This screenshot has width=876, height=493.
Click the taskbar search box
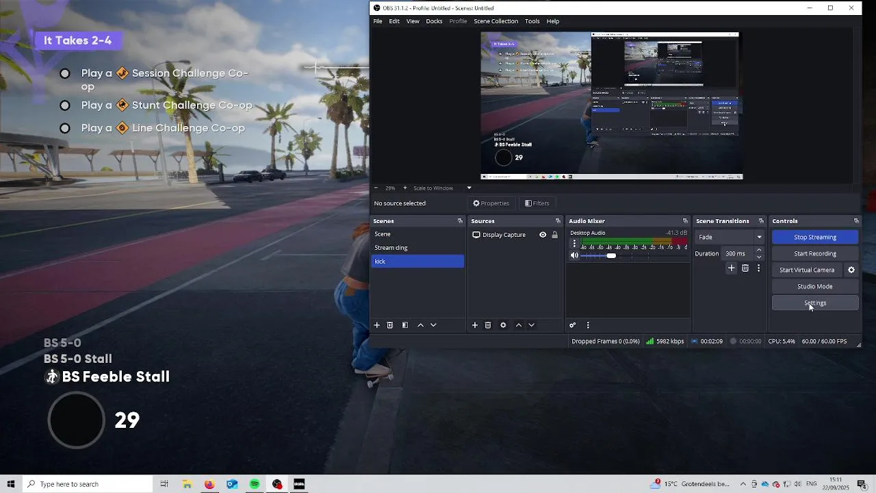coord(88,484)
